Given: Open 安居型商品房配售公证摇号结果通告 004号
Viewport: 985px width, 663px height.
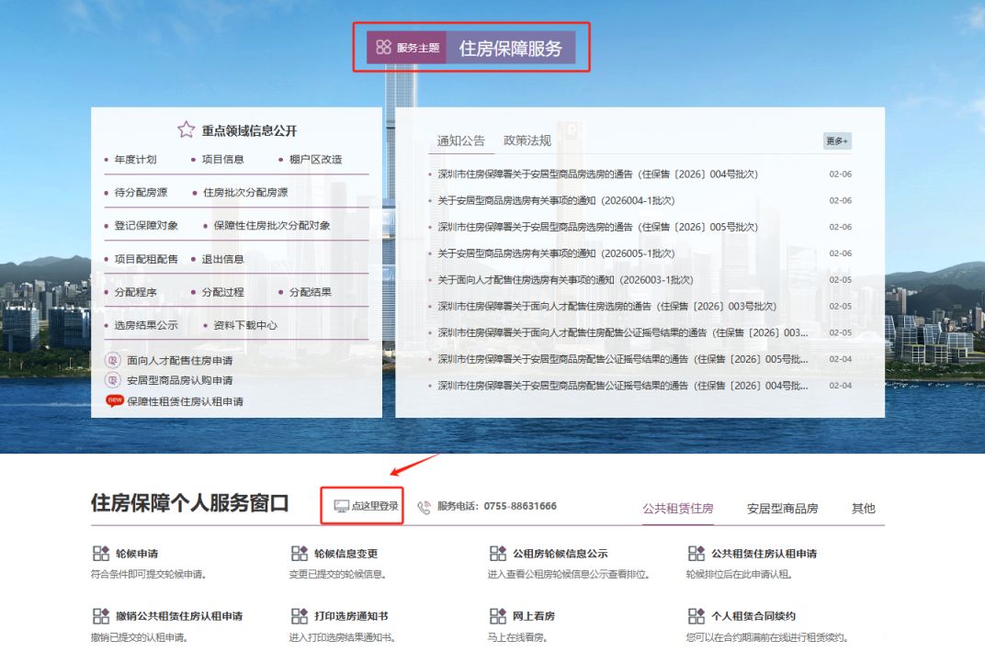Looking at the screenshot, I should click(623, 385).
